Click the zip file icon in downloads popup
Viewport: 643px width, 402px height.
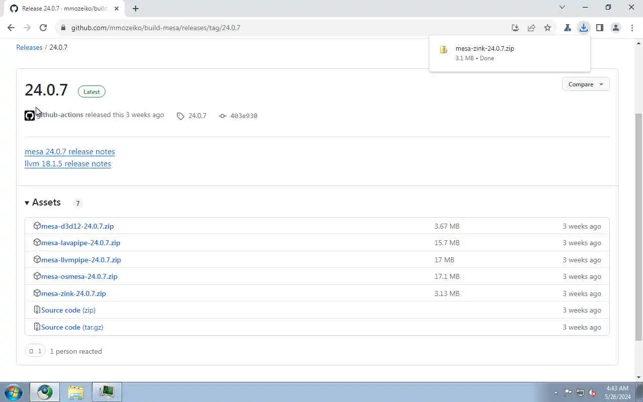(444, 49)
